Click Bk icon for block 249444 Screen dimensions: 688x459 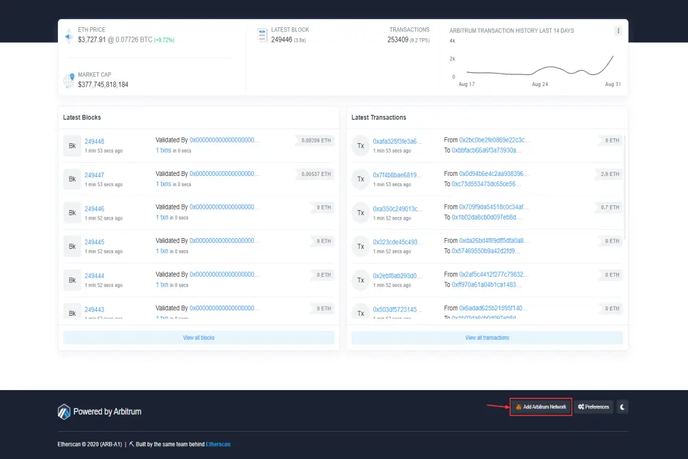[72, 280]
